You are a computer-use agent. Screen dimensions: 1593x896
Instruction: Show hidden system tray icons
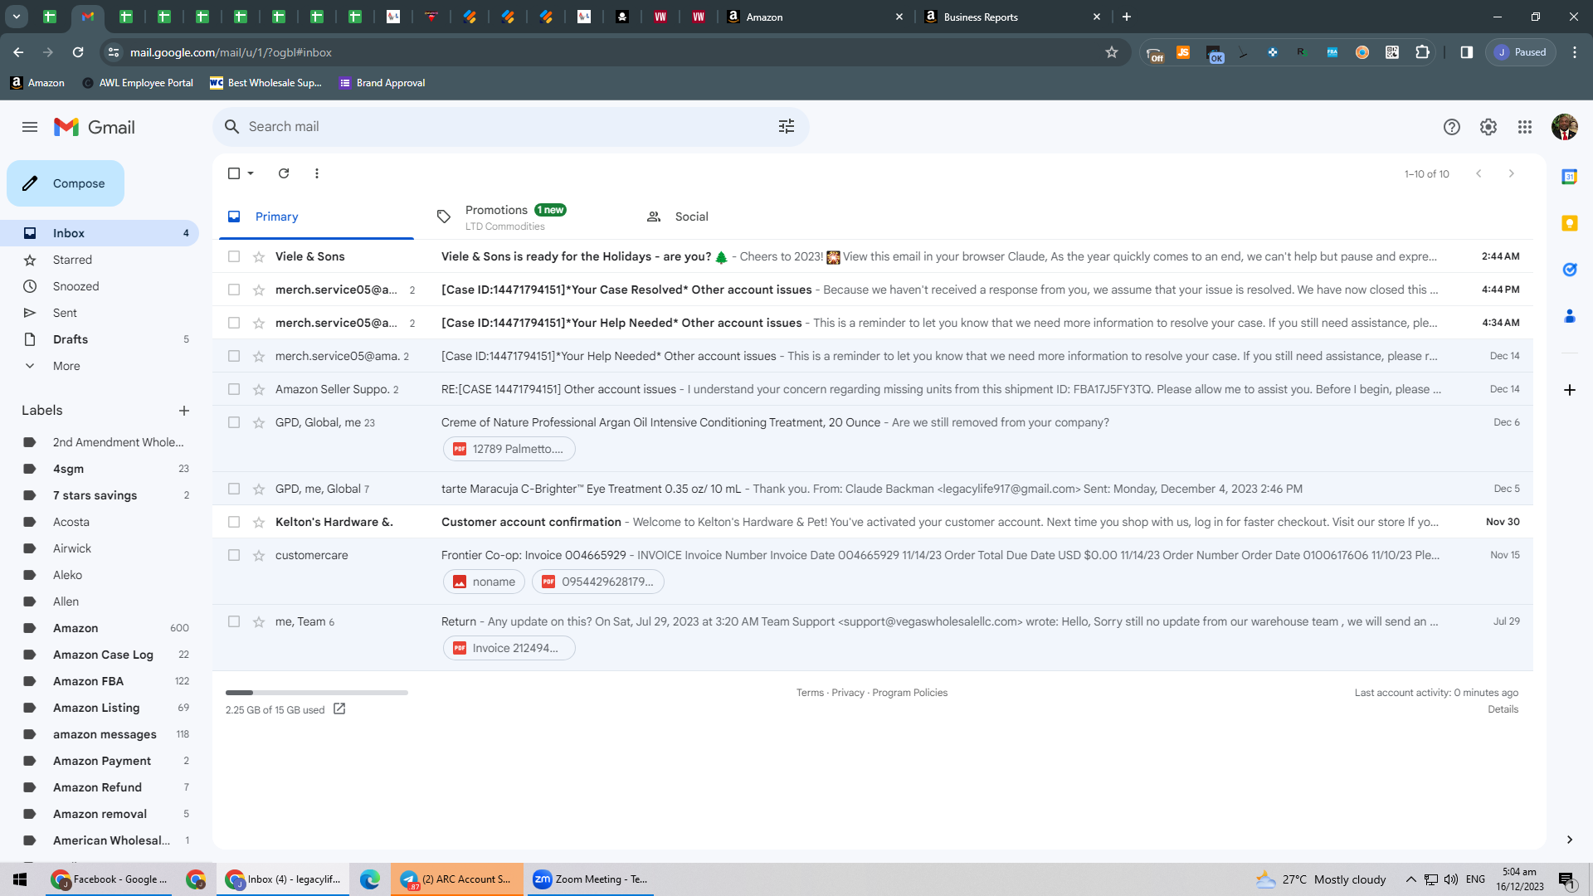[1410, 879]
